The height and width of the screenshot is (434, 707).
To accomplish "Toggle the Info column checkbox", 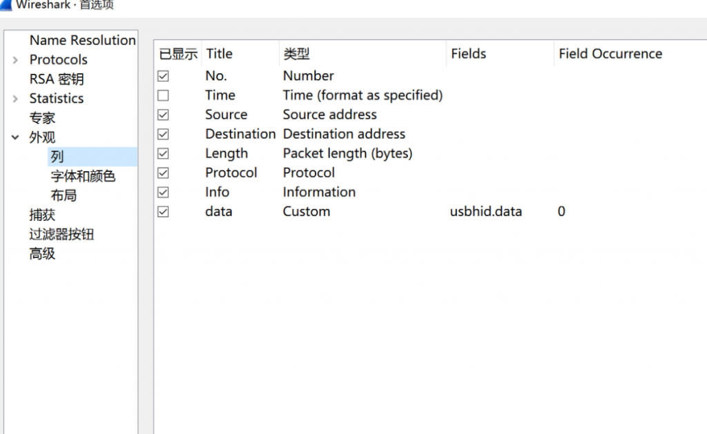I will point(163,193).
